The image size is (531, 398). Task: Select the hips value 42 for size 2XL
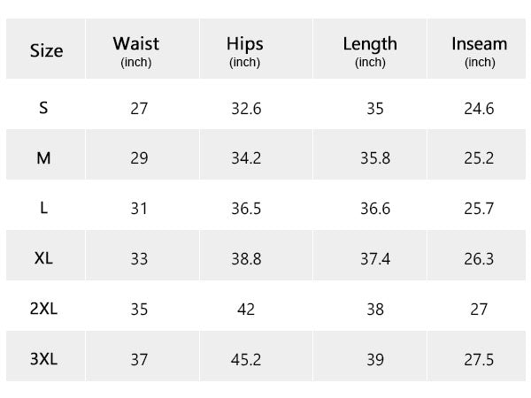244,310
